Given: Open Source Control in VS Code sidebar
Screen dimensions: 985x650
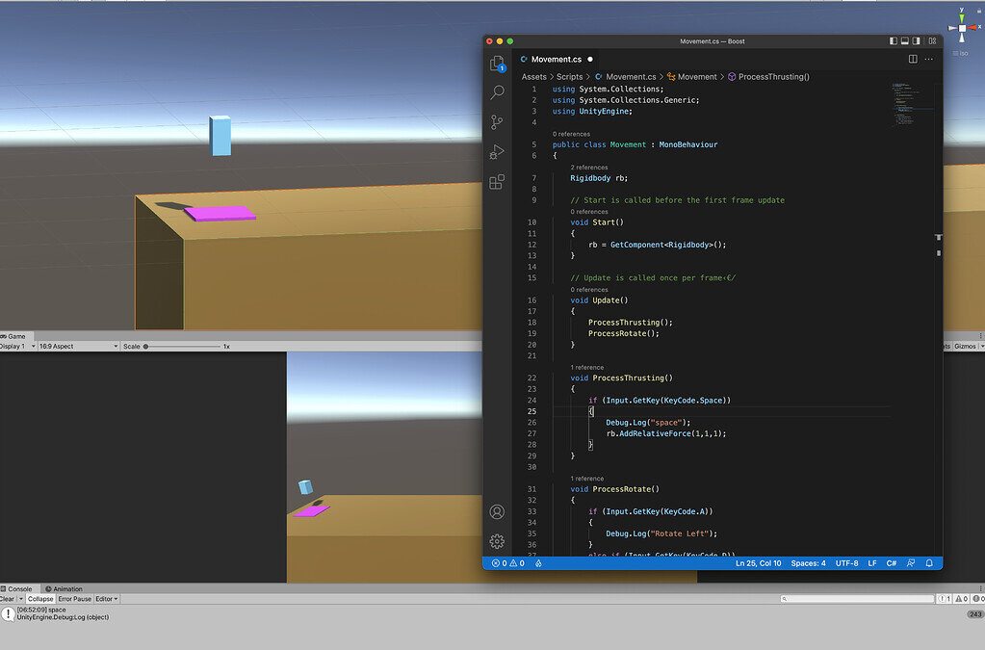Looking at the screenshot, I should pos(497,121).
